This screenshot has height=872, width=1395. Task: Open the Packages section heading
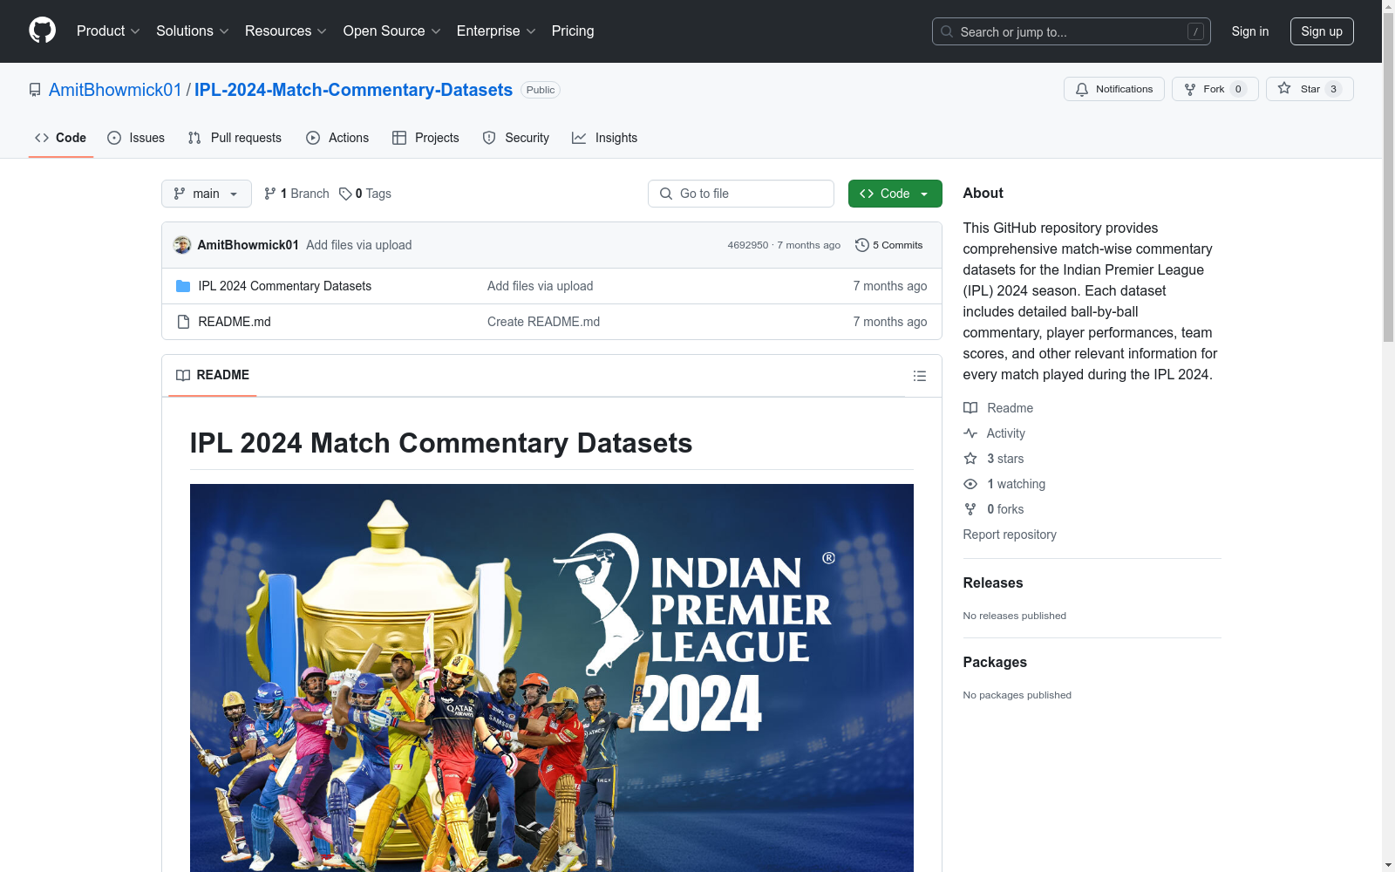pos(995,662)
